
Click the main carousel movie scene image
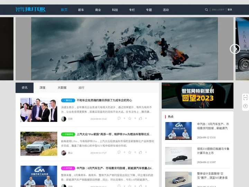[124, 49]
